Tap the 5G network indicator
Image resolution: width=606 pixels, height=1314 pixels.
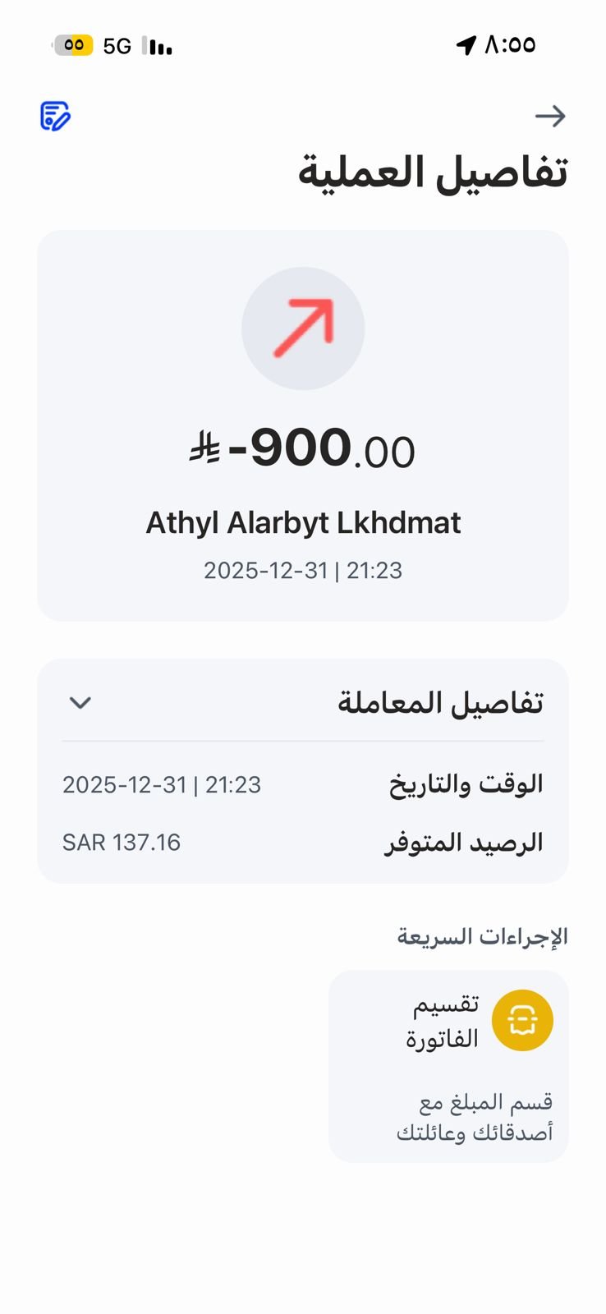point(117,46)
